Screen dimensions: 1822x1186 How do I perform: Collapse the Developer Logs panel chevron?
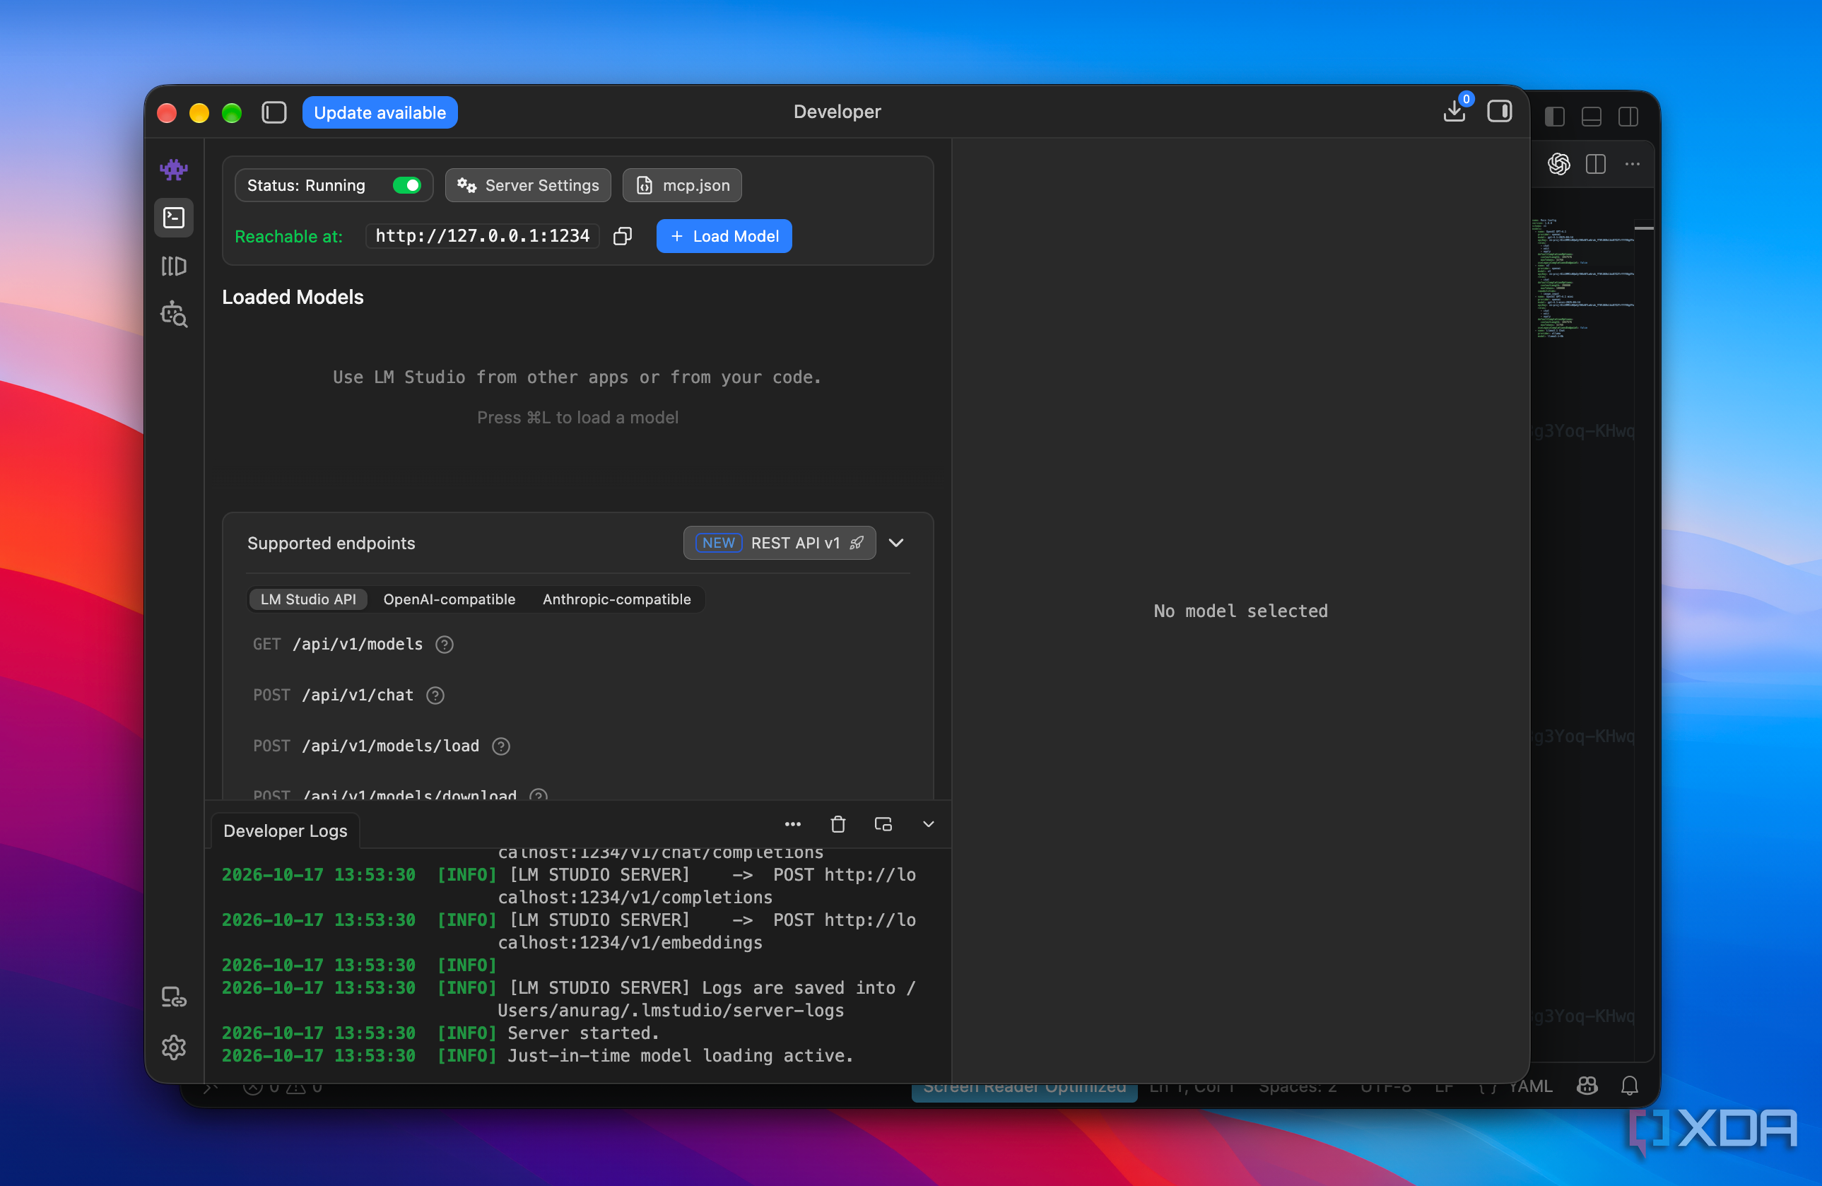coord(928,825)
